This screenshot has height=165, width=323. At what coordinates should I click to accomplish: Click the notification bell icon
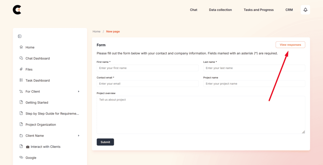tap(305, 10)
